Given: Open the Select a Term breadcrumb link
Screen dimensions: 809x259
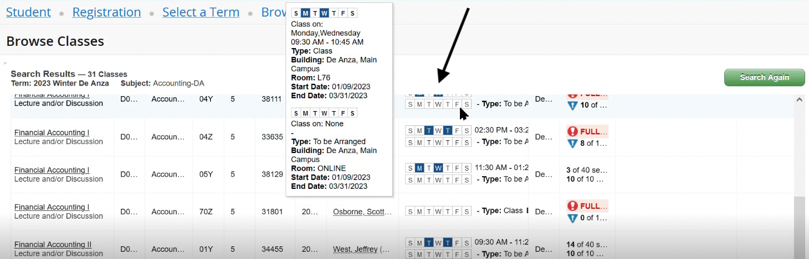Looking at the screenshot, I should [x=201, y=12].
